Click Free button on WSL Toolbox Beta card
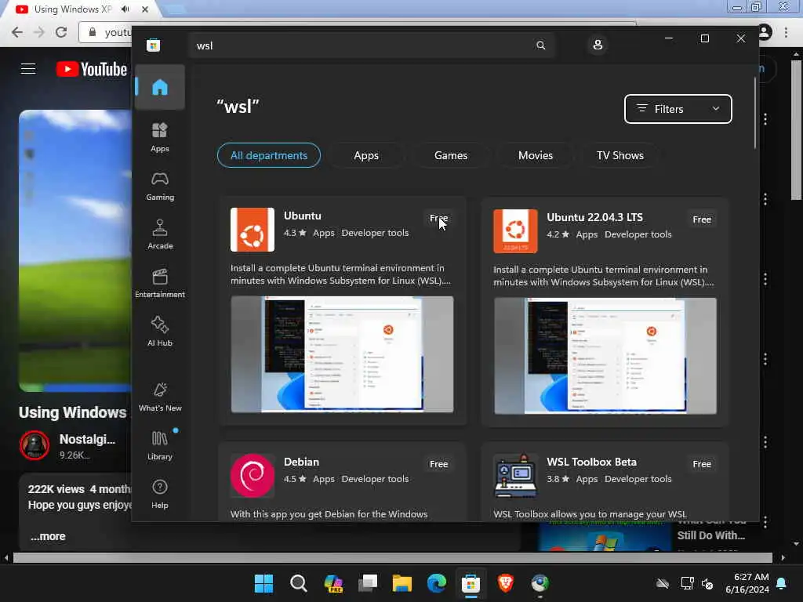Viewport: 803px width, 602px height. (x=702, y=464)
